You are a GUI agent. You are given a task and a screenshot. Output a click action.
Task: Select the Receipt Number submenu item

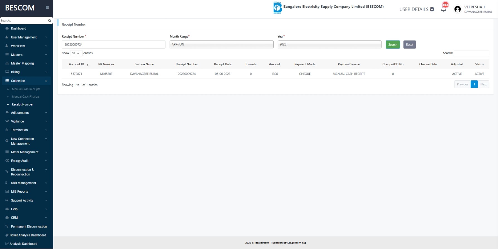pos(22,104)
